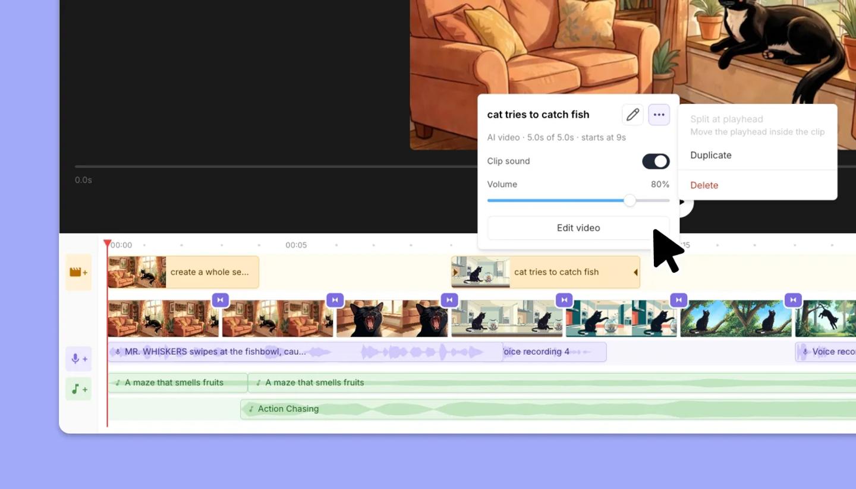856x489 pixels.
Task: Click the transition icon before the tree scene
Action: pos(679,300)
